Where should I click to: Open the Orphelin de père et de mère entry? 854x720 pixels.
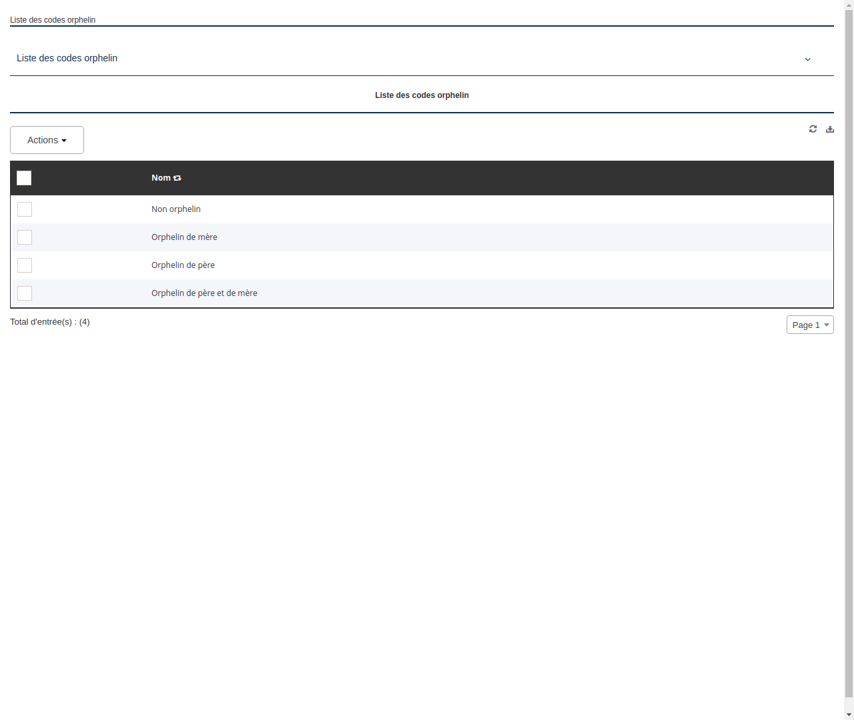pos(204,293)
